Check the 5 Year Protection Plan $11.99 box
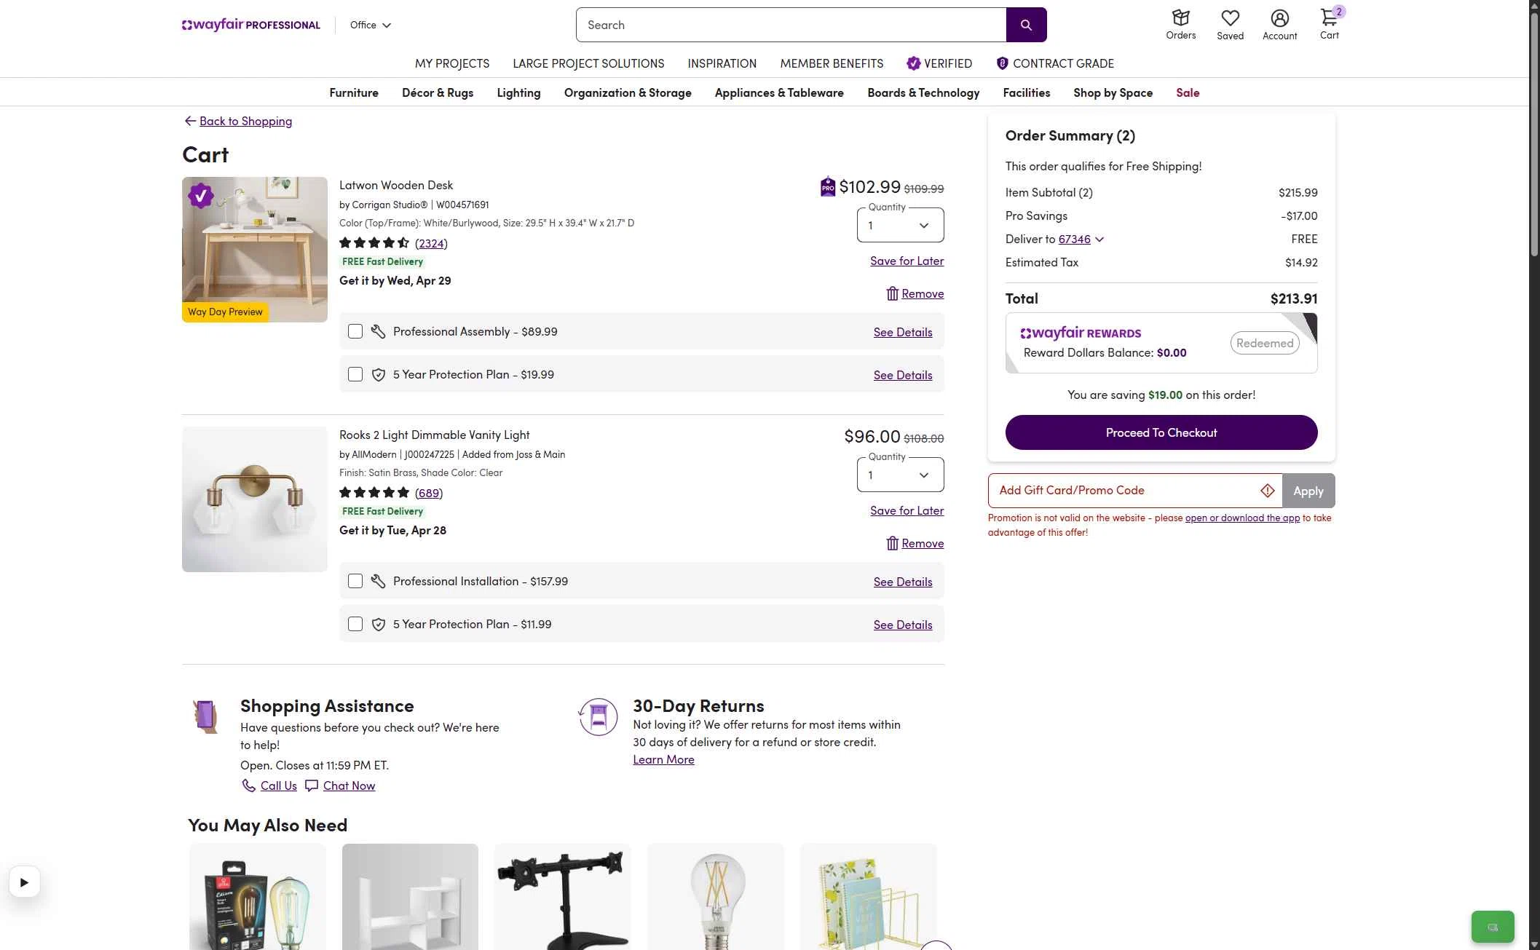This screenshot has width=1540, height=950. [355, 624]
